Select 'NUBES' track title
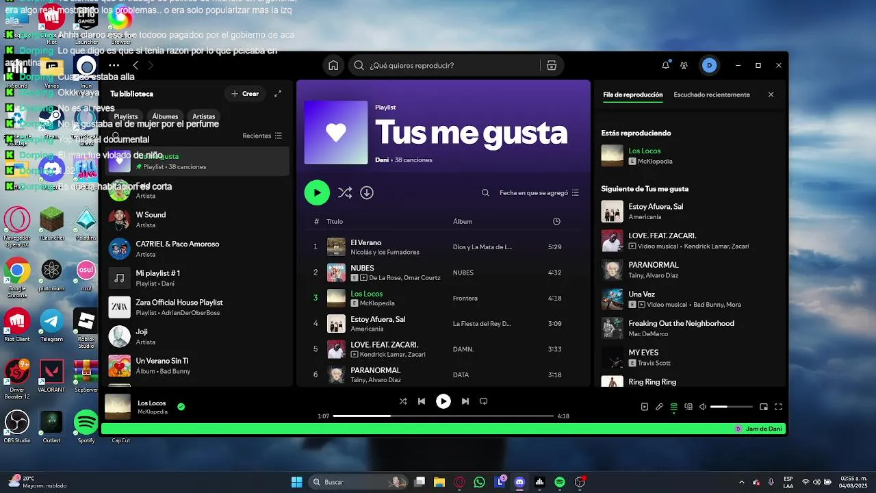The width and height of the screenshot is (876, 493). pos(362,268)
